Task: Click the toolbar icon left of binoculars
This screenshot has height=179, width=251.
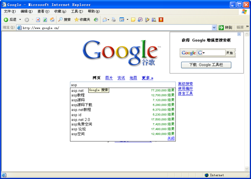Action: (147, 20)
